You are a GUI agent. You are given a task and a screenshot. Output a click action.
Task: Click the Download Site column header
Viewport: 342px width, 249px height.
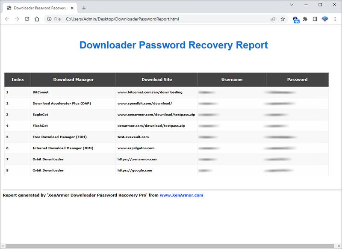click(156, 80)
